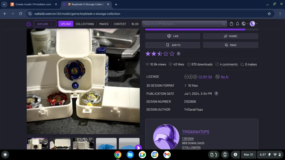Screen dimensions: 285x160
Task: Open the phone hub icon in shelf
Action: [225, 155]
